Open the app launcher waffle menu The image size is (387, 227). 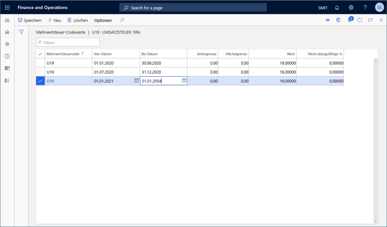point(7,7)
